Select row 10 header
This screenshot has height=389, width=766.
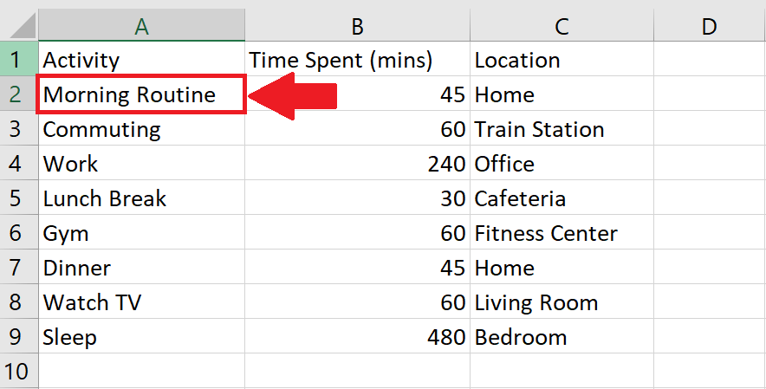[x=18, y=371]
